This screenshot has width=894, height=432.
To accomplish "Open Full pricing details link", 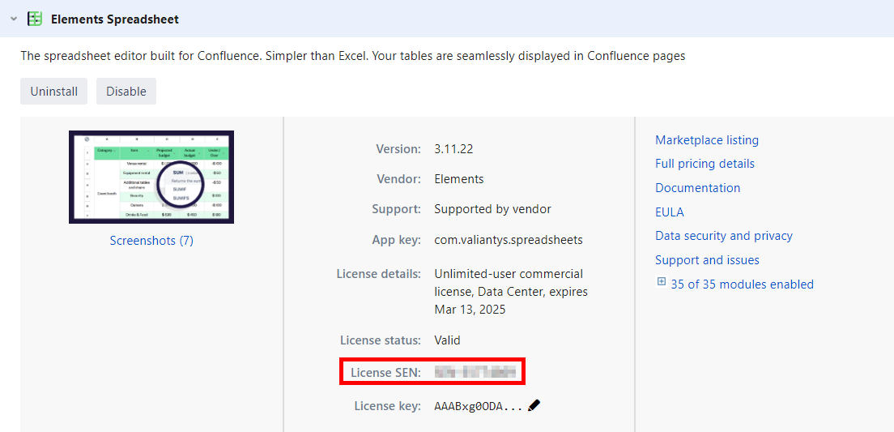I will 705,164.
